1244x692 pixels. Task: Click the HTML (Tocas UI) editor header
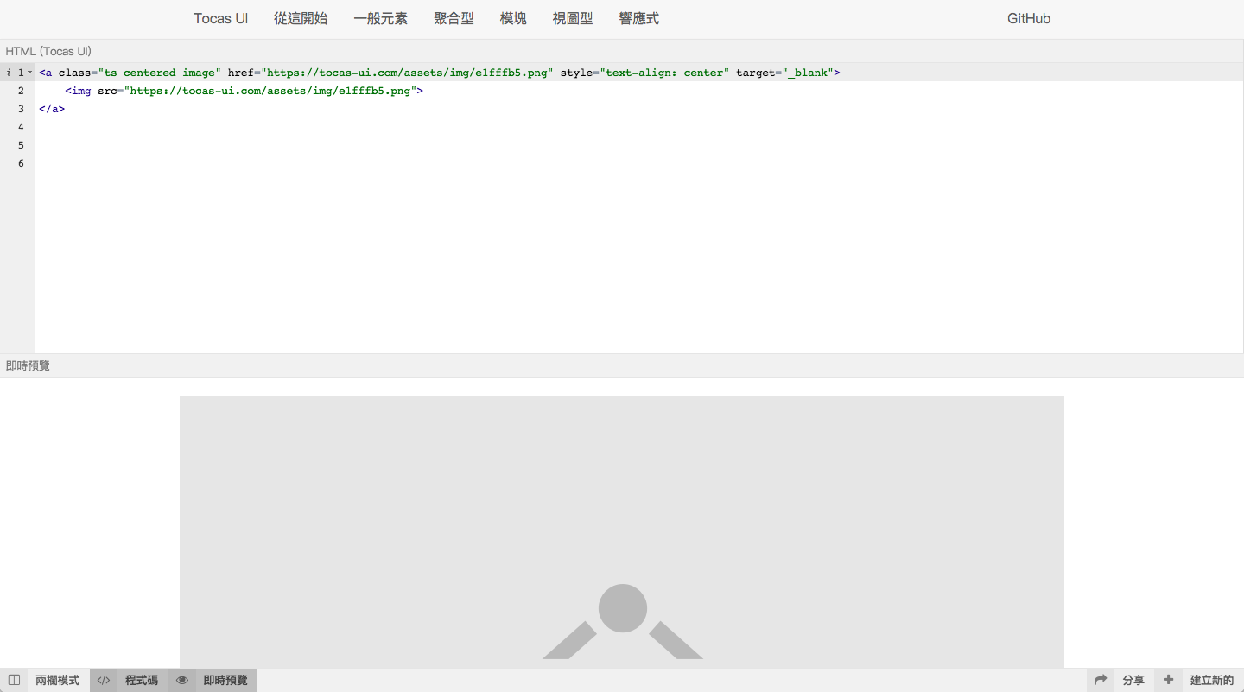[x=48, y=51]
